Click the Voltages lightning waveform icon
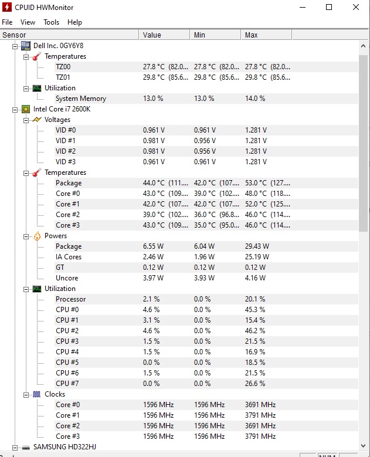This screenshot has width=370, height=457. click(x=36, y=120)
